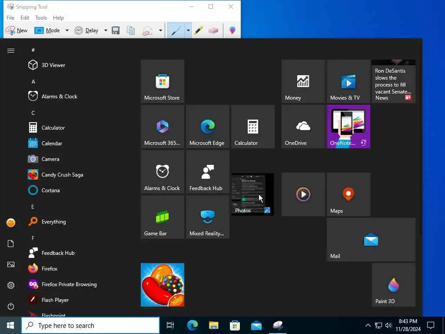Open Task View on the taskbar

[x=170, y=325]
